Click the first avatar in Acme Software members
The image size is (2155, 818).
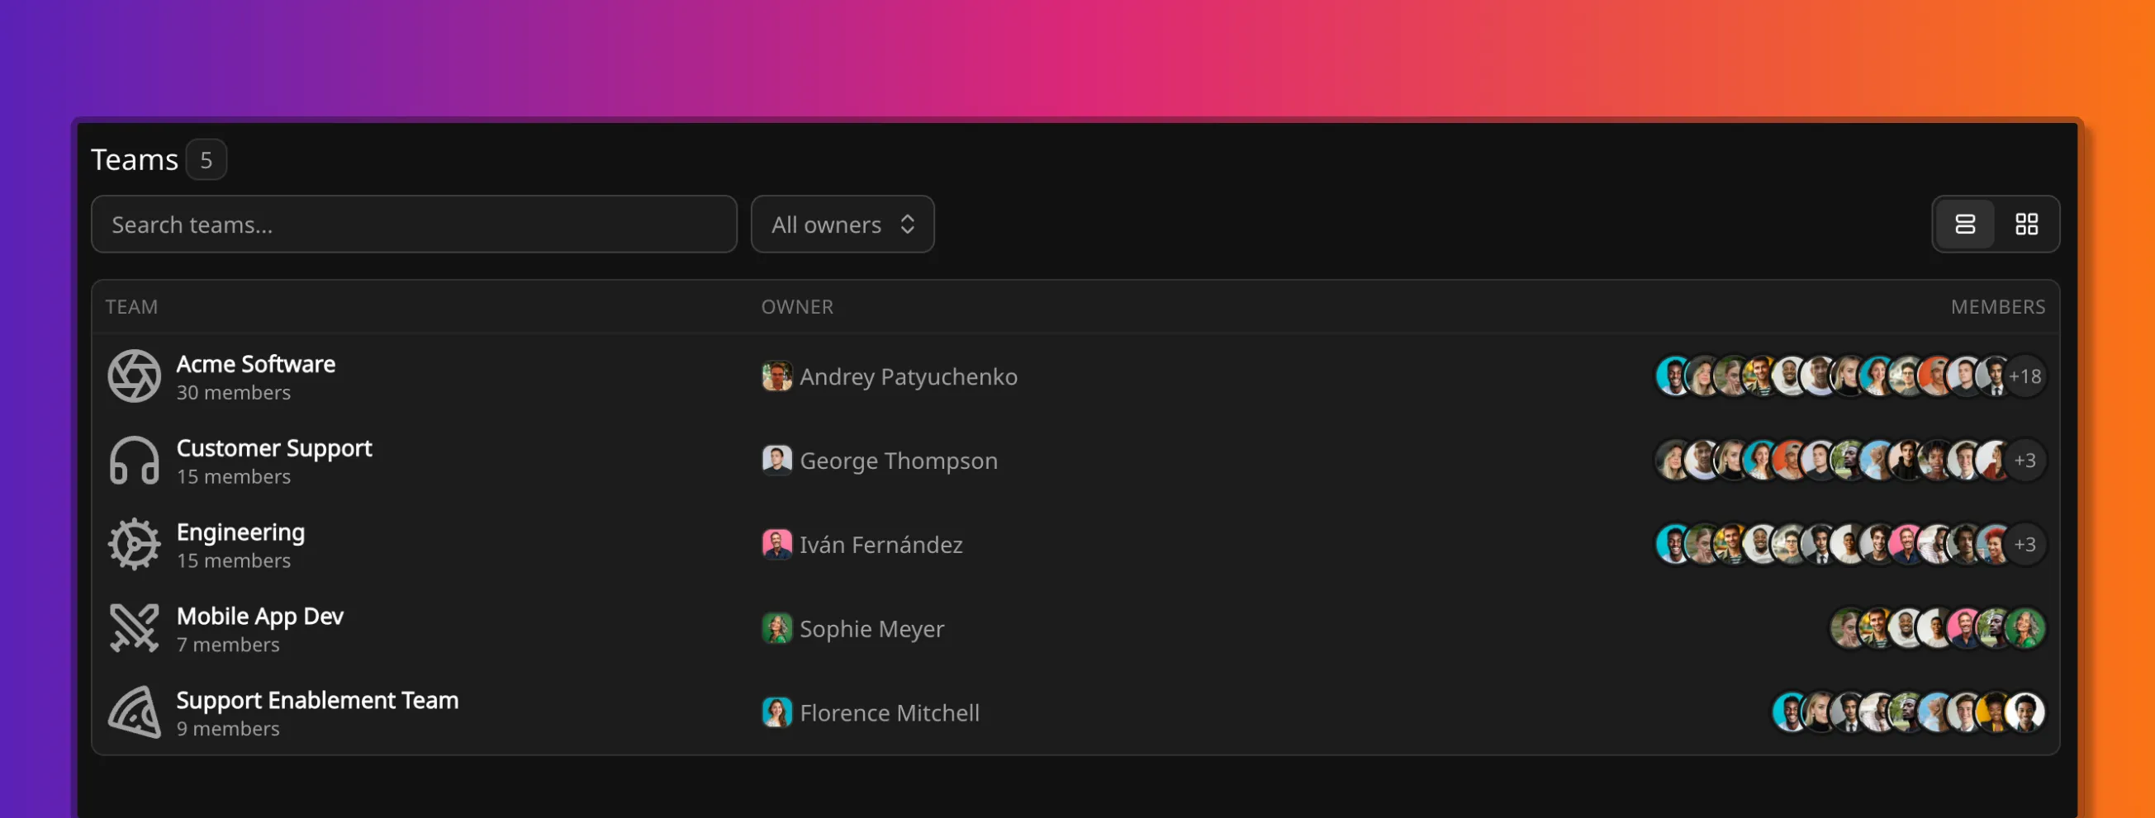click(1674, 376)
